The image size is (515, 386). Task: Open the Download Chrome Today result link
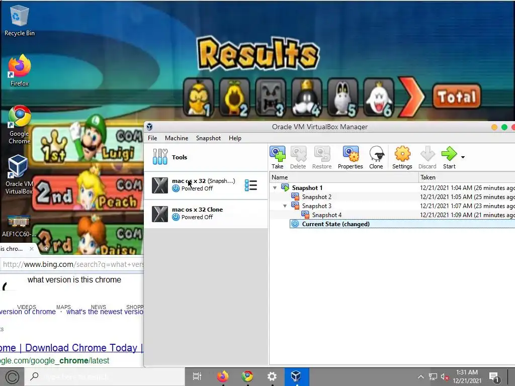tap(71, 348)
